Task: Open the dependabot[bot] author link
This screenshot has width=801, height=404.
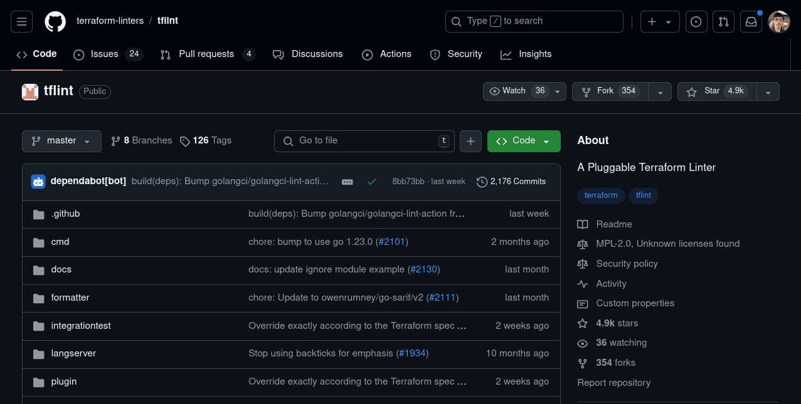Action: point(88,181)
